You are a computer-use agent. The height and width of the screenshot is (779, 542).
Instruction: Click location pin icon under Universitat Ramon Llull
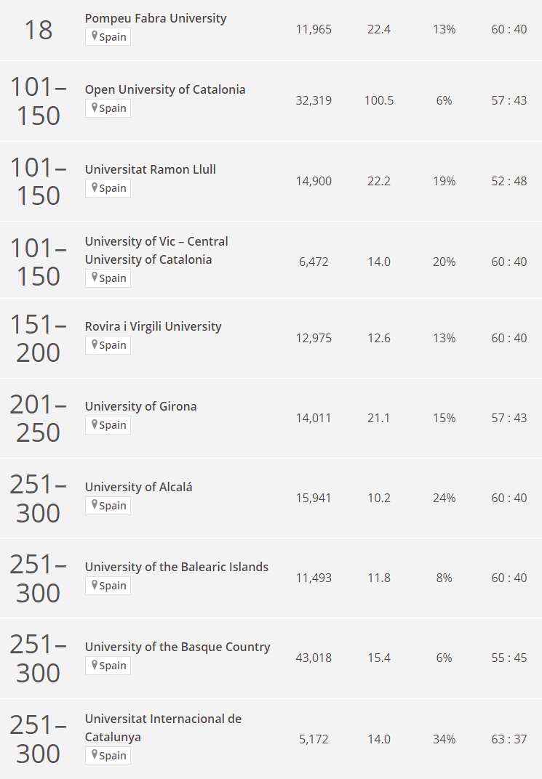(x=94, y=187)
